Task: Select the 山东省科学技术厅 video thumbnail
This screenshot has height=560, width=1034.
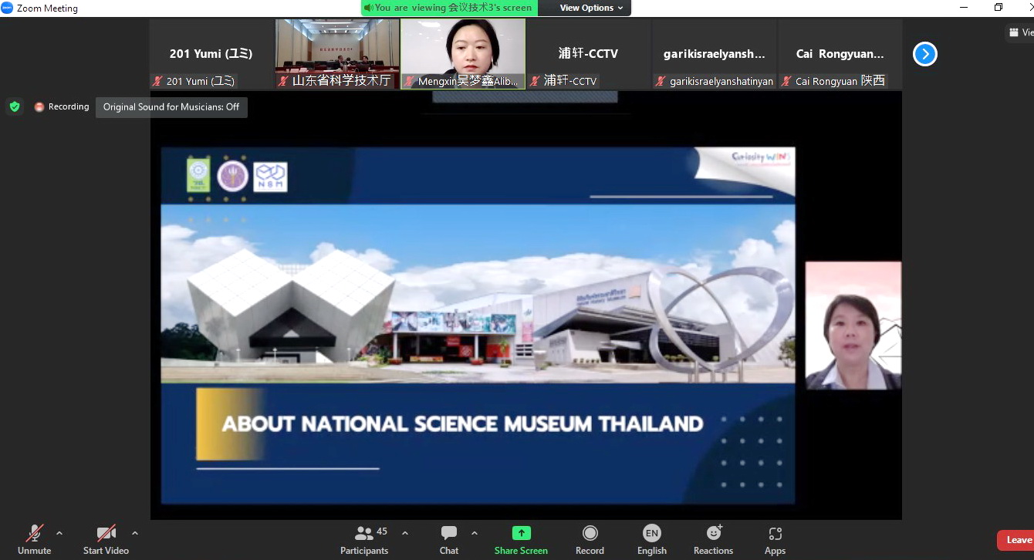Action: point(337,53)
